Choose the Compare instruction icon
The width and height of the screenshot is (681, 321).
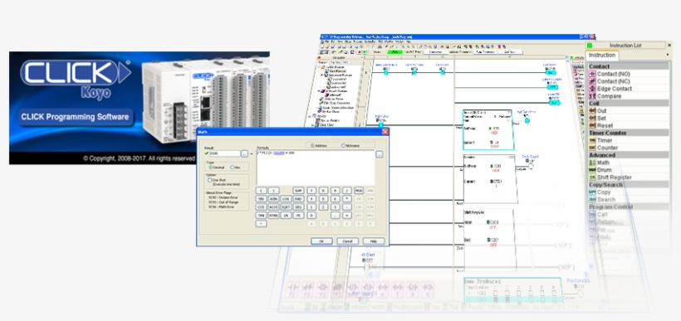tap(592, 96)
